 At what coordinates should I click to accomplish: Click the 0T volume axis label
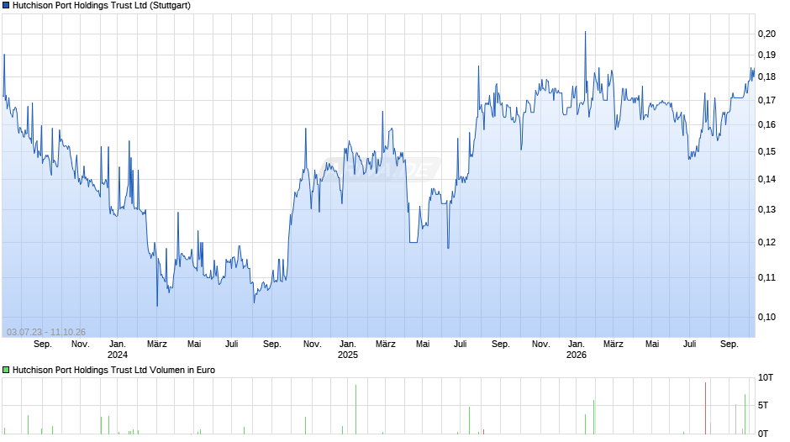[763, 434]
